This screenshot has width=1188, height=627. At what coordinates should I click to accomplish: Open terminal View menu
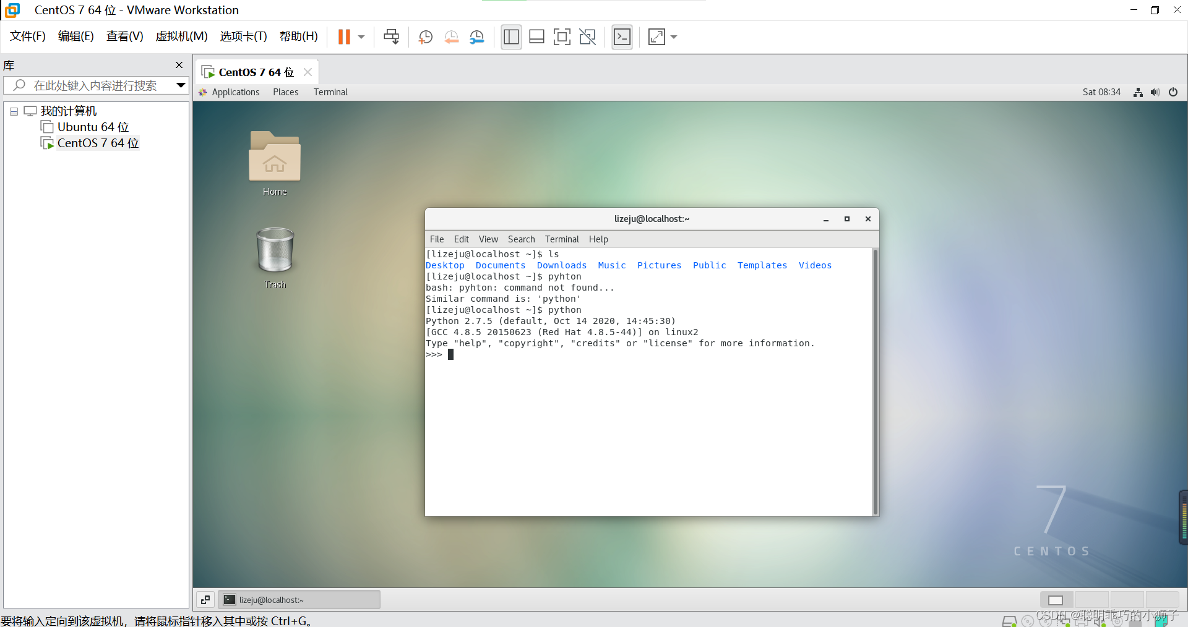click(x=488, y=239)
